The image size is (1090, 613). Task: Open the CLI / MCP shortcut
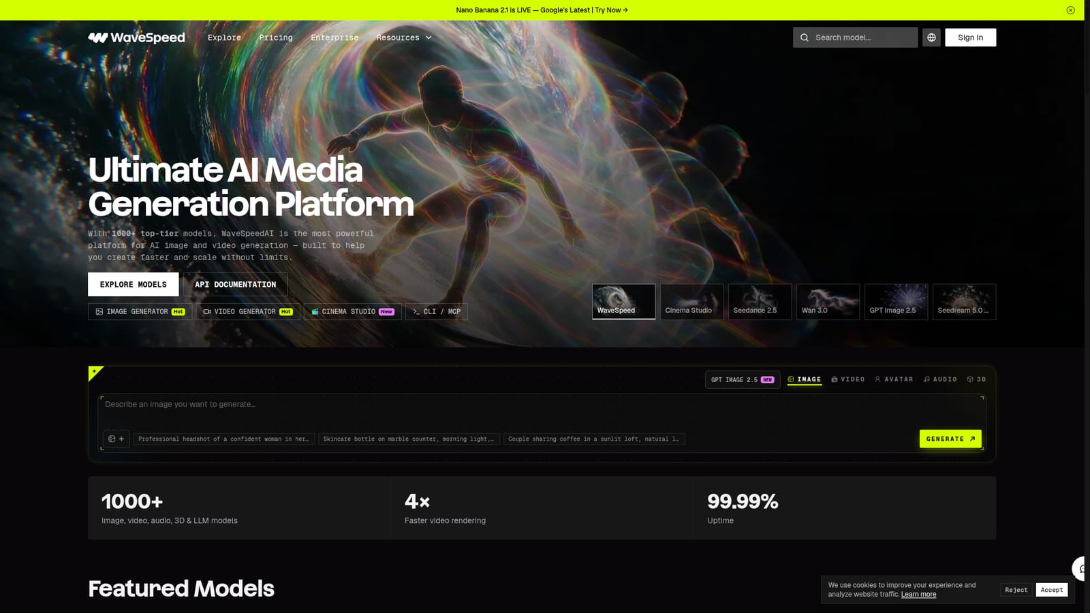[437, 312]
